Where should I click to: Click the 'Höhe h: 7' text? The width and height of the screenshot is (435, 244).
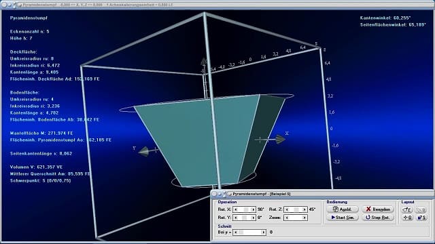pos(21,38)
